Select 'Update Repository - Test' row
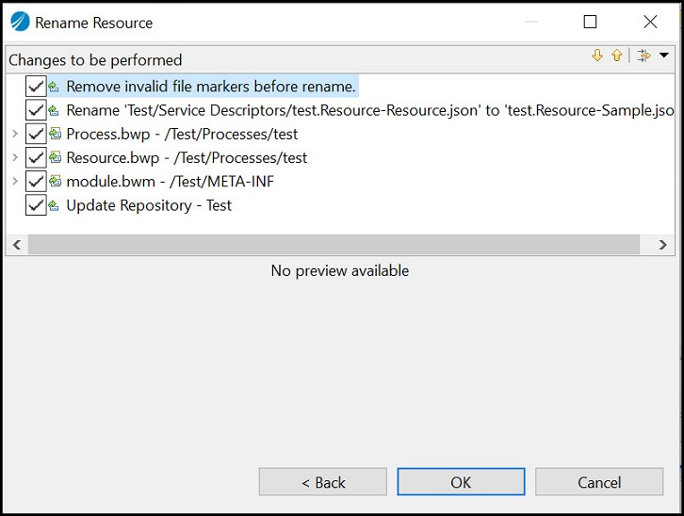 [x=149, y=205]
